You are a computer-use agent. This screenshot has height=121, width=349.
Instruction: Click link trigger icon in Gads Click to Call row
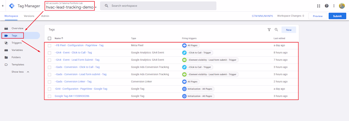184,67
